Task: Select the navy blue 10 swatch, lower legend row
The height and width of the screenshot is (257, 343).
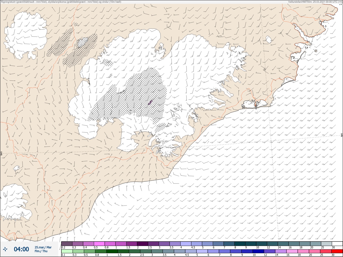Action: (258, 252)
